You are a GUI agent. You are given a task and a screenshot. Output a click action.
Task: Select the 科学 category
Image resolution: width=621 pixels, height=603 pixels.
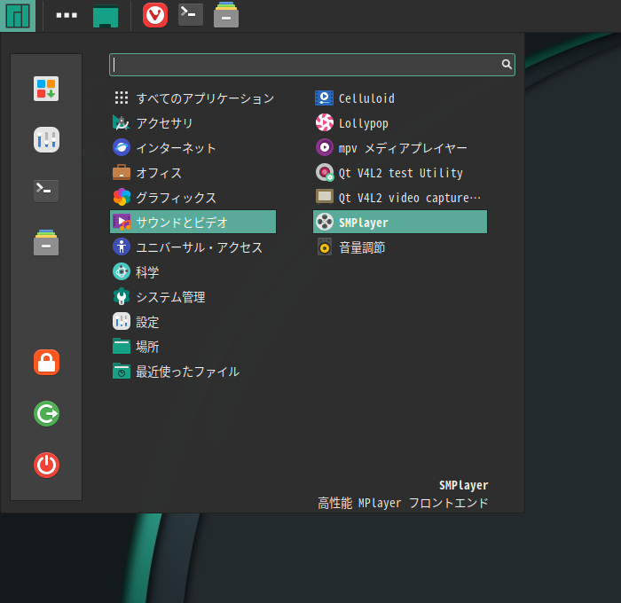pyautogui.click(x=193, y=272)
